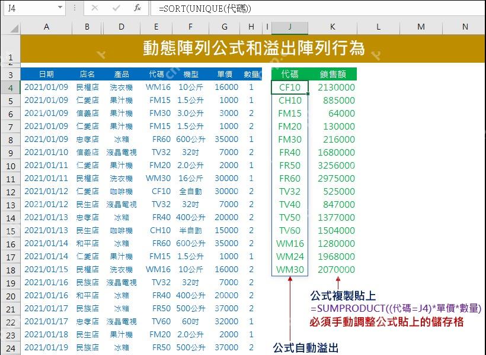Select column H header
Screen dimensions: 486x355
point(251,27)
